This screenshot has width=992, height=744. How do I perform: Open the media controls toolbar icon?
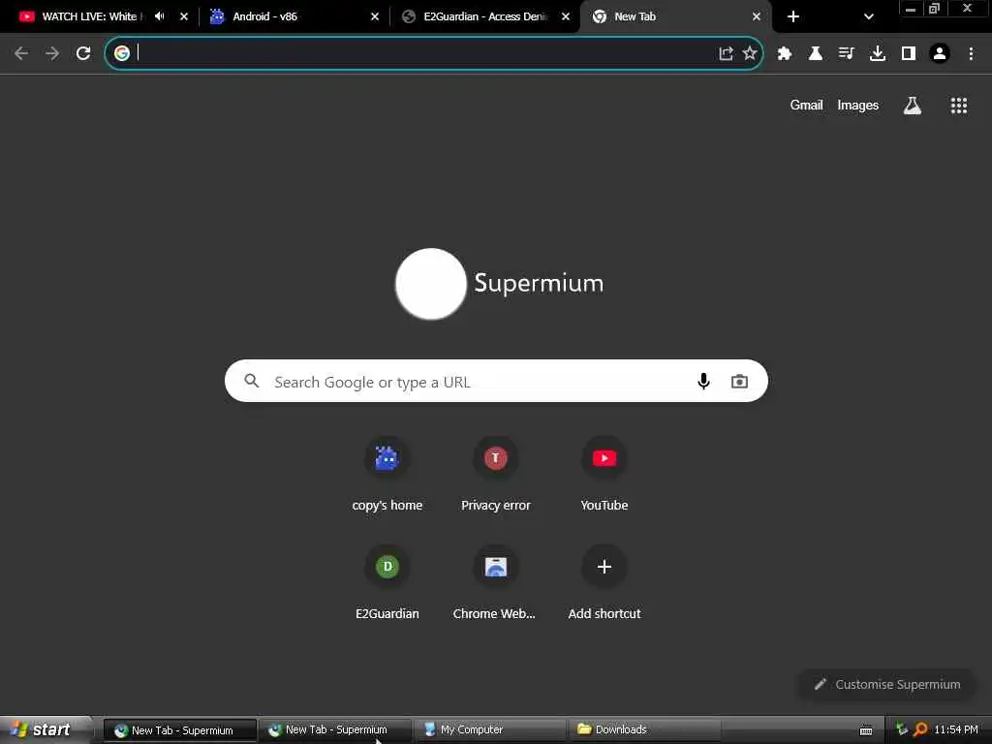click(846, 53)
